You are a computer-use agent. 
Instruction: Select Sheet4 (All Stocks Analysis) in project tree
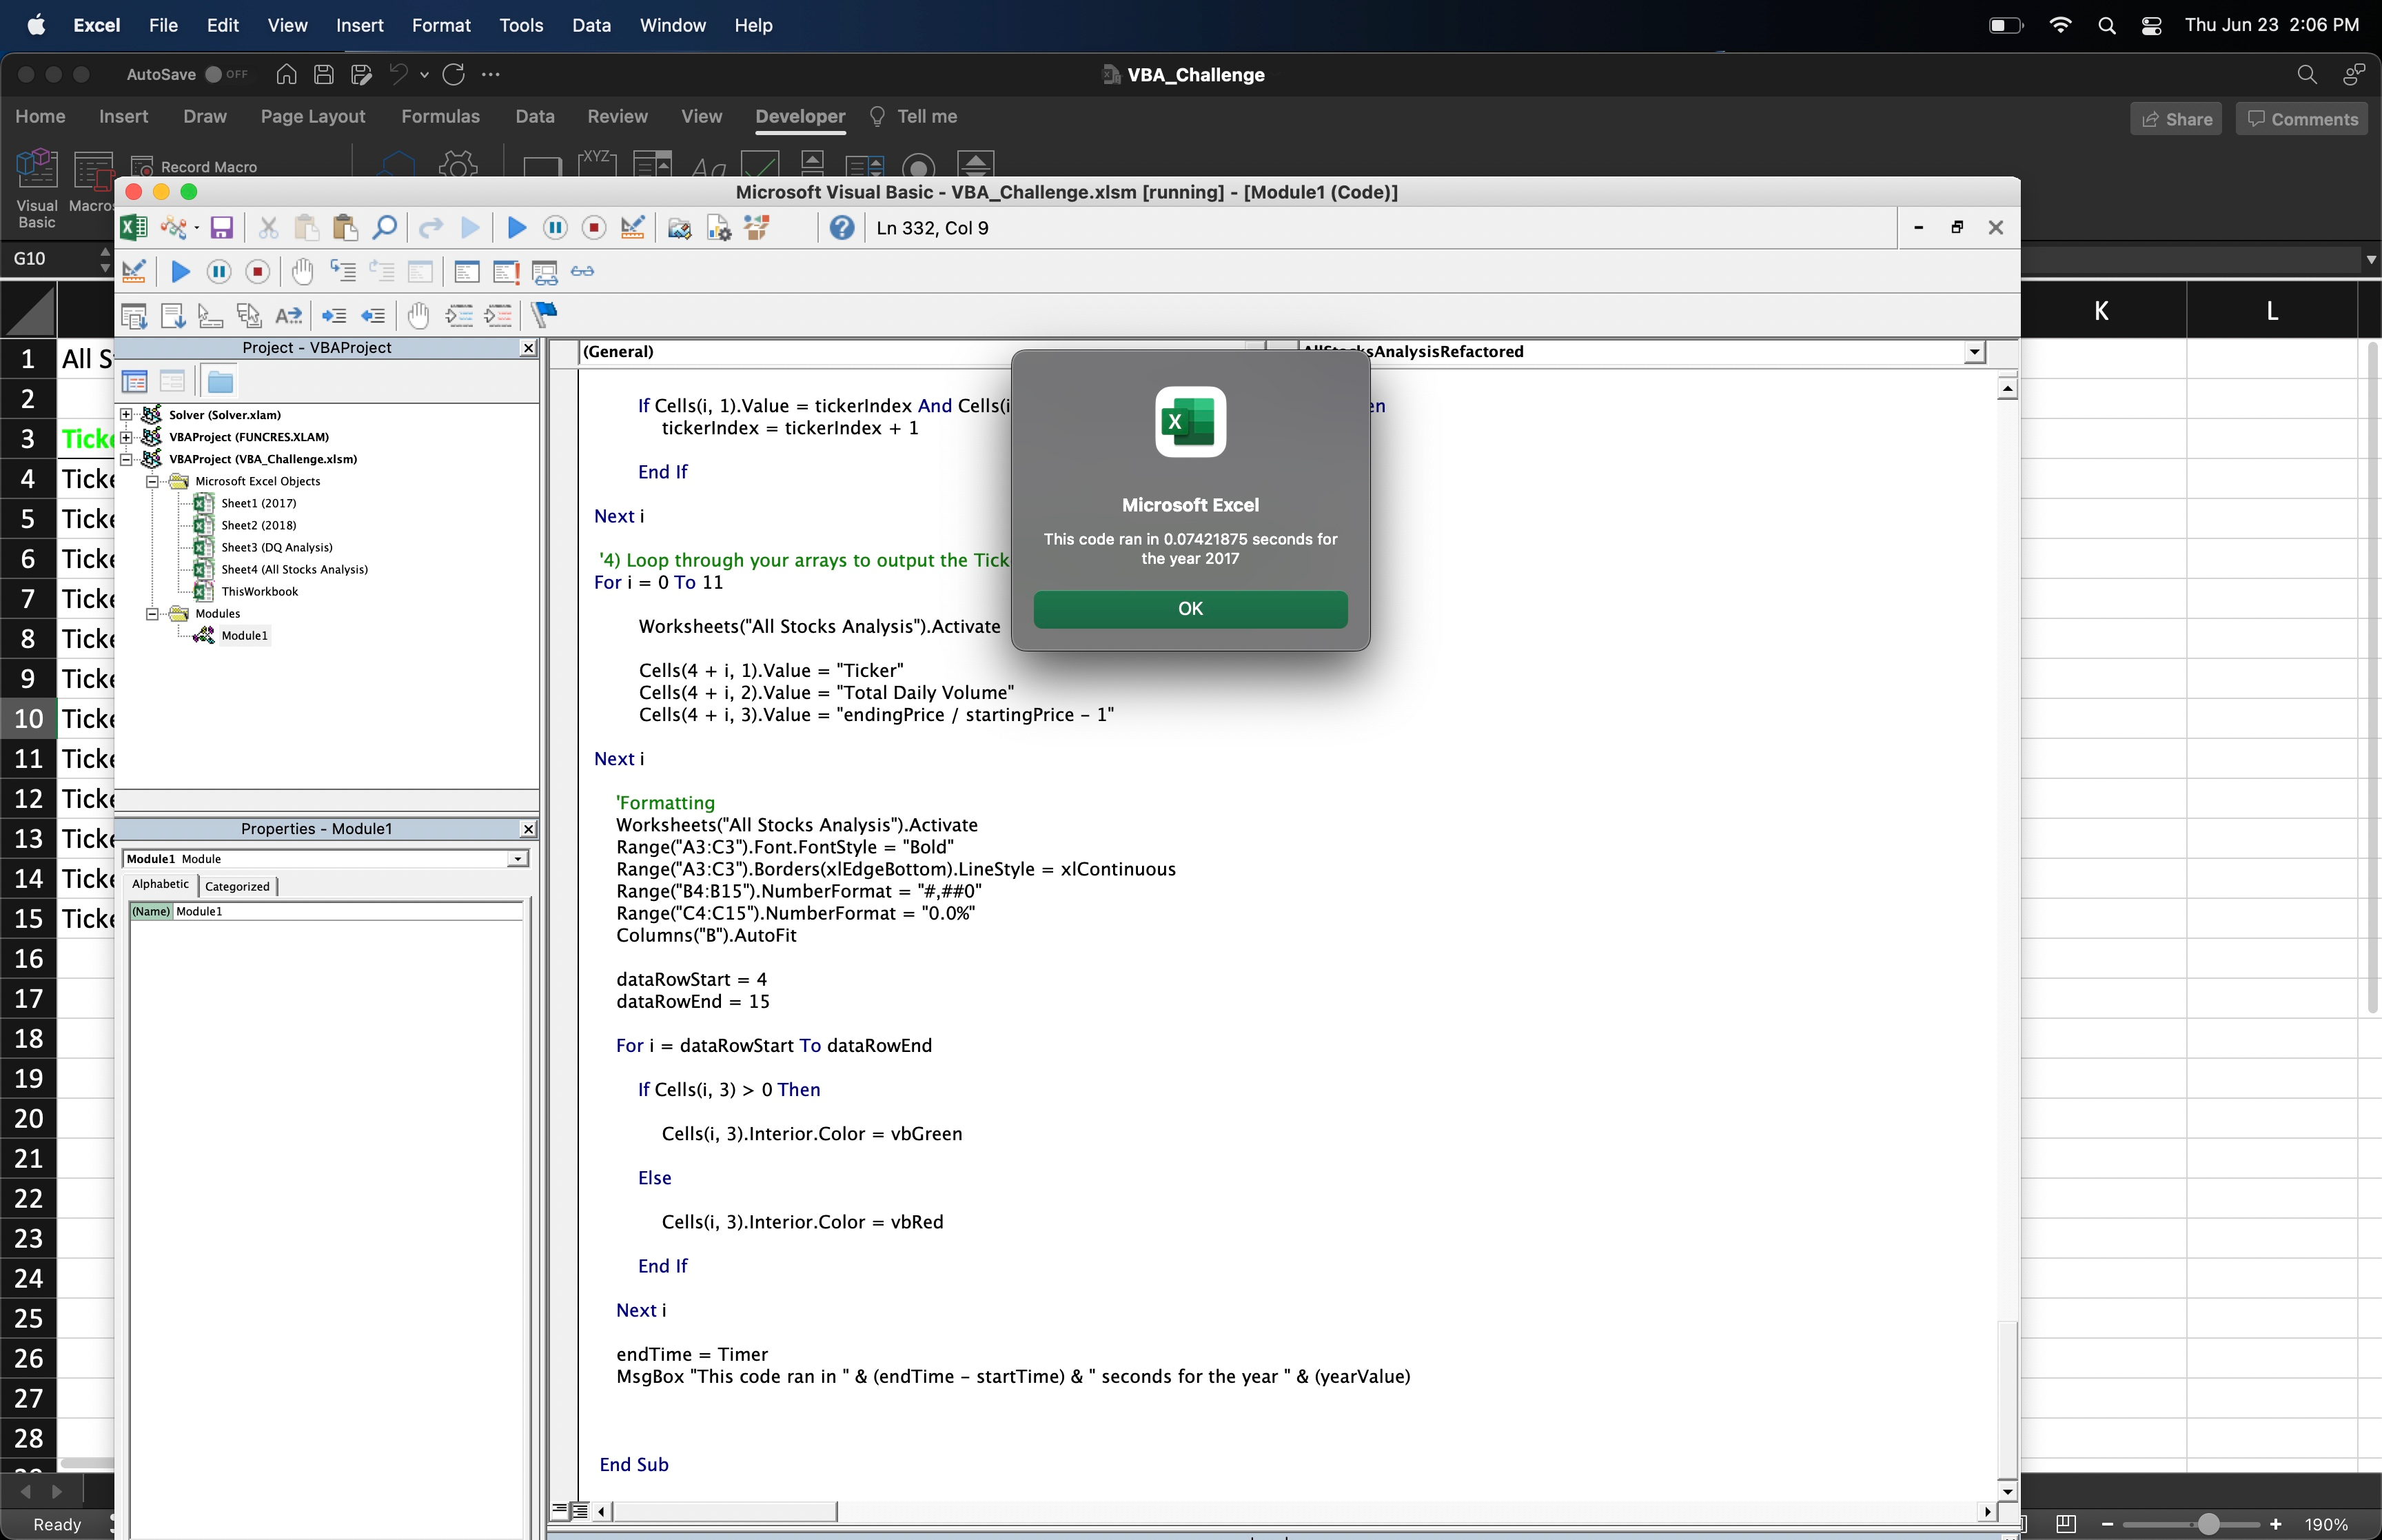pyautogui.click(x=294, y=569)
